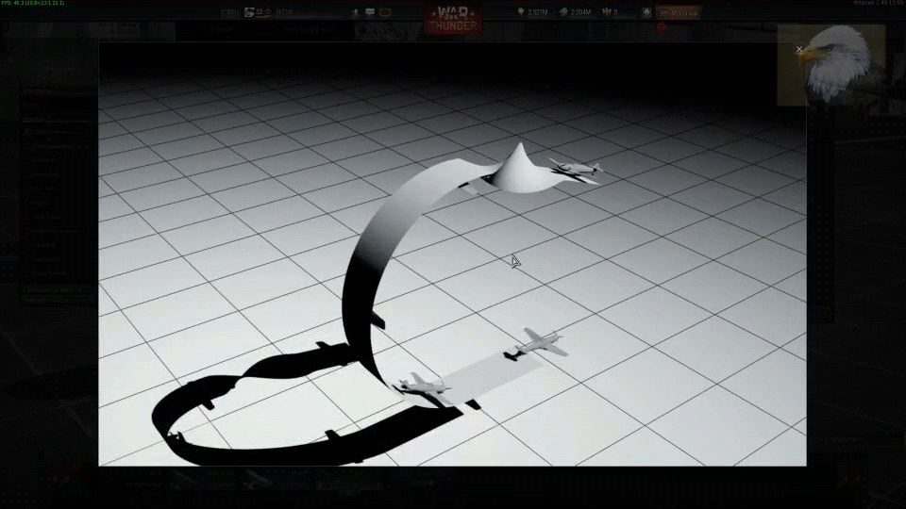906x509 pixels.
Task: Click the War Thunder logo in the top bar
Action: pos(453,19)
